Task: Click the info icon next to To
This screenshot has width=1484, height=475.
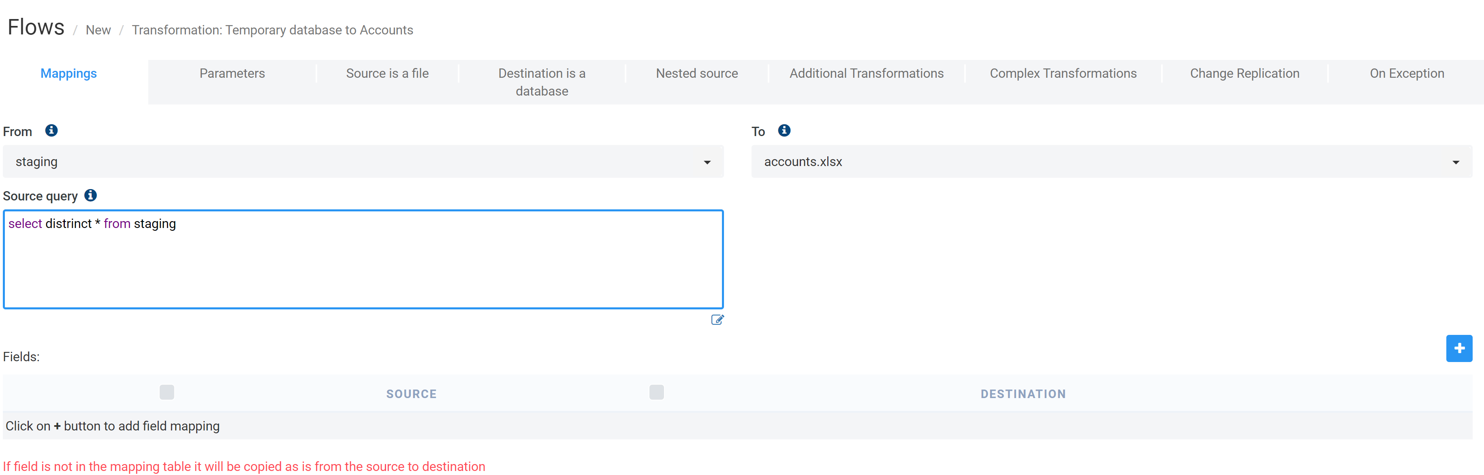Action: pyautogui.click(x=784, y=131)
